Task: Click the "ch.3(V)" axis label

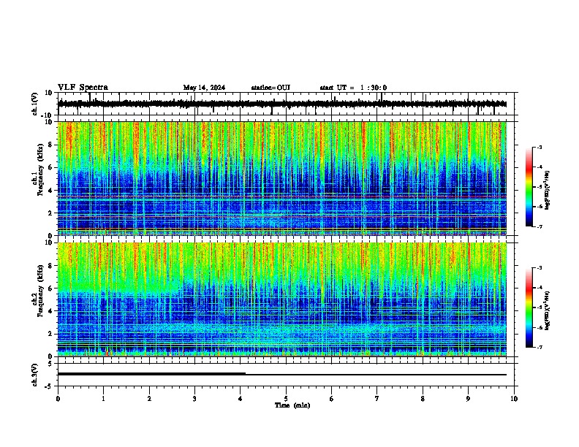Action: (x=35, y=375)
